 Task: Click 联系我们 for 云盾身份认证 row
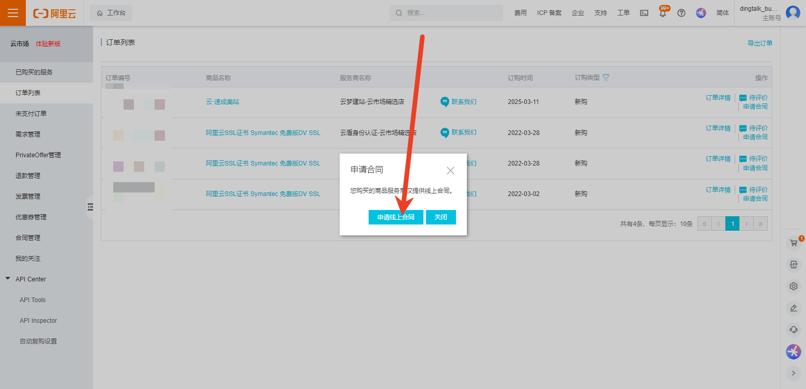click(464, 132)
